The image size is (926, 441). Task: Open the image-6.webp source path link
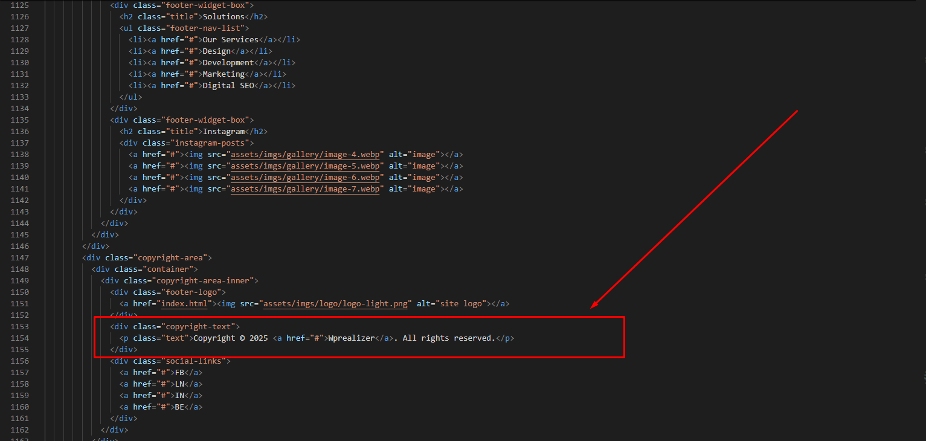305,178
